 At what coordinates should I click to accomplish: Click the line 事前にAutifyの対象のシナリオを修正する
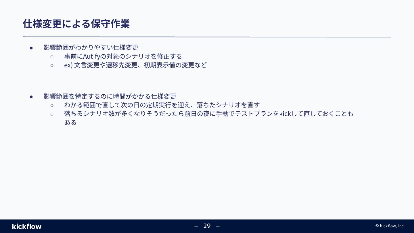tap(123, 56)
